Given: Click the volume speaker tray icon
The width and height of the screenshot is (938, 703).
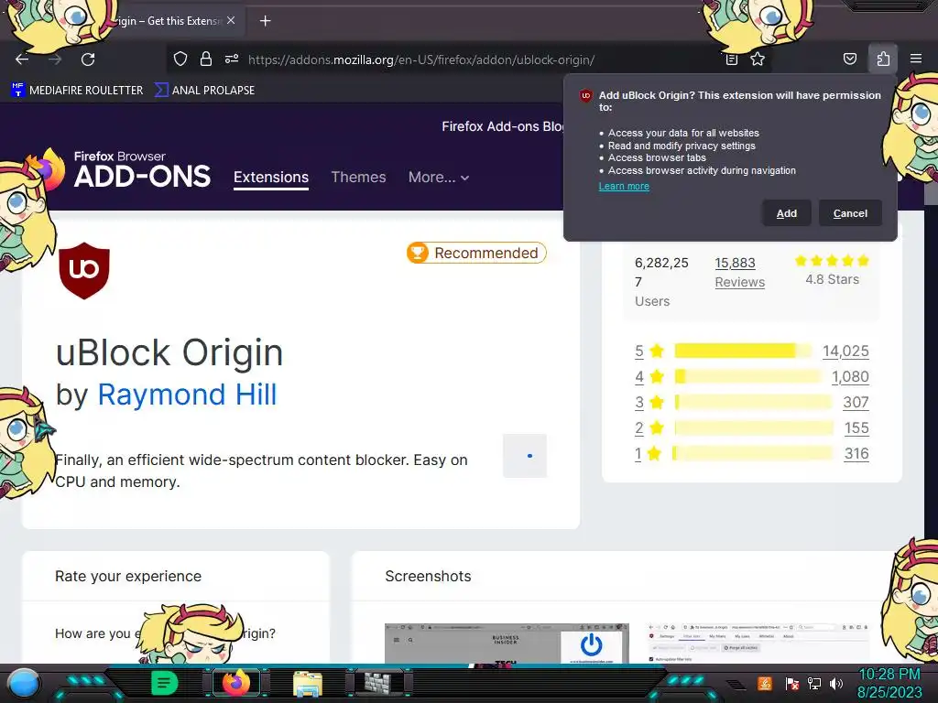Looking at the screenshot, I should [835, 683].
